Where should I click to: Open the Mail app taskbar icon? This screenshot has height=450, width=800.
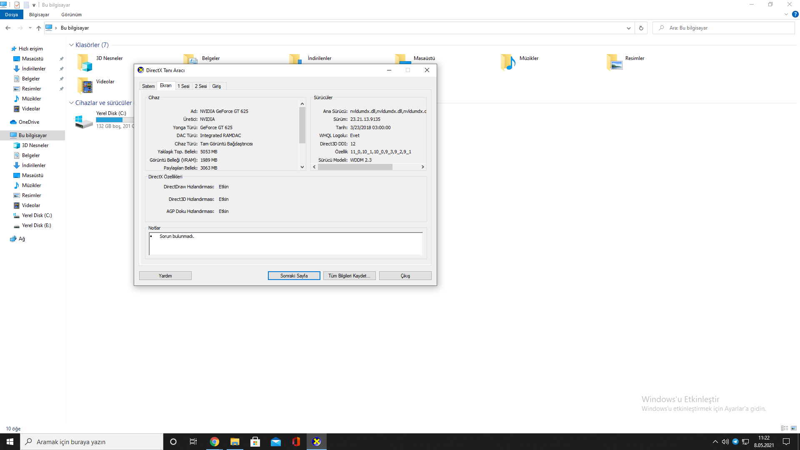(x=275, y=442)
